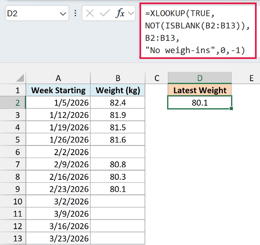Select the date cell 2/16/2026

[x=58, y=176]
